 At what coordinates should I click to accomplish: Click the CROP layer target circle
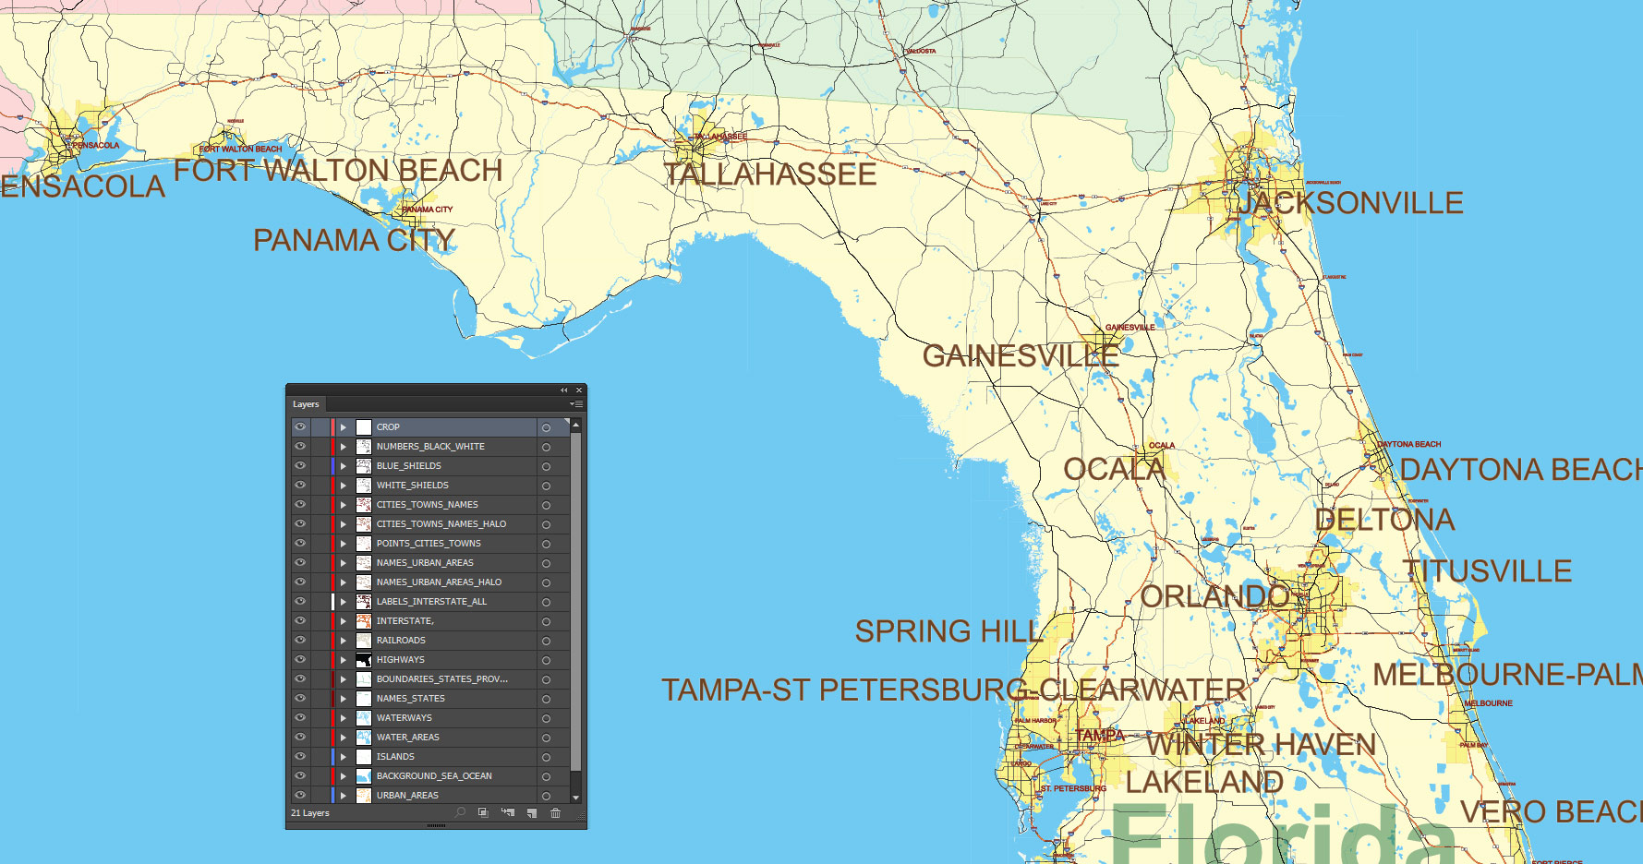(546, 427)
